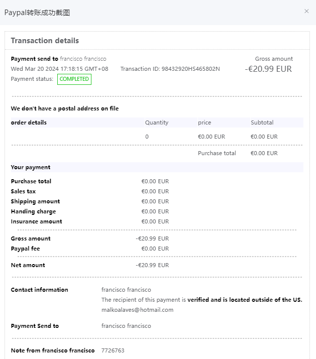This screenshot has width=316, height=359.
Task: Click the Contact information label
Action: 39,290
